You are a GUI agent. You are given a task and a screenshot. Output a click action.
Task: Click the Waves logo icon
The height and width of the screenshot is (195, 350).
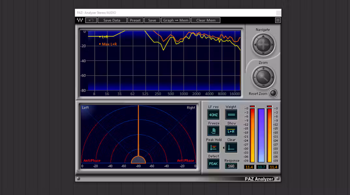(80, 20)
